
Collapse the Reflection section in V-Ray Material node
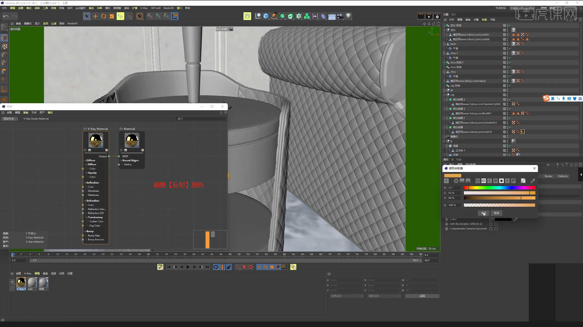pos(85,183)
